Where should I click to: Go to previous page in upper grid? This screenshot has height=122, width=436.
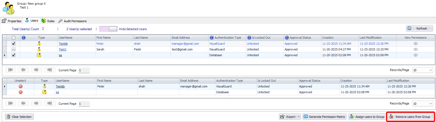23,70
